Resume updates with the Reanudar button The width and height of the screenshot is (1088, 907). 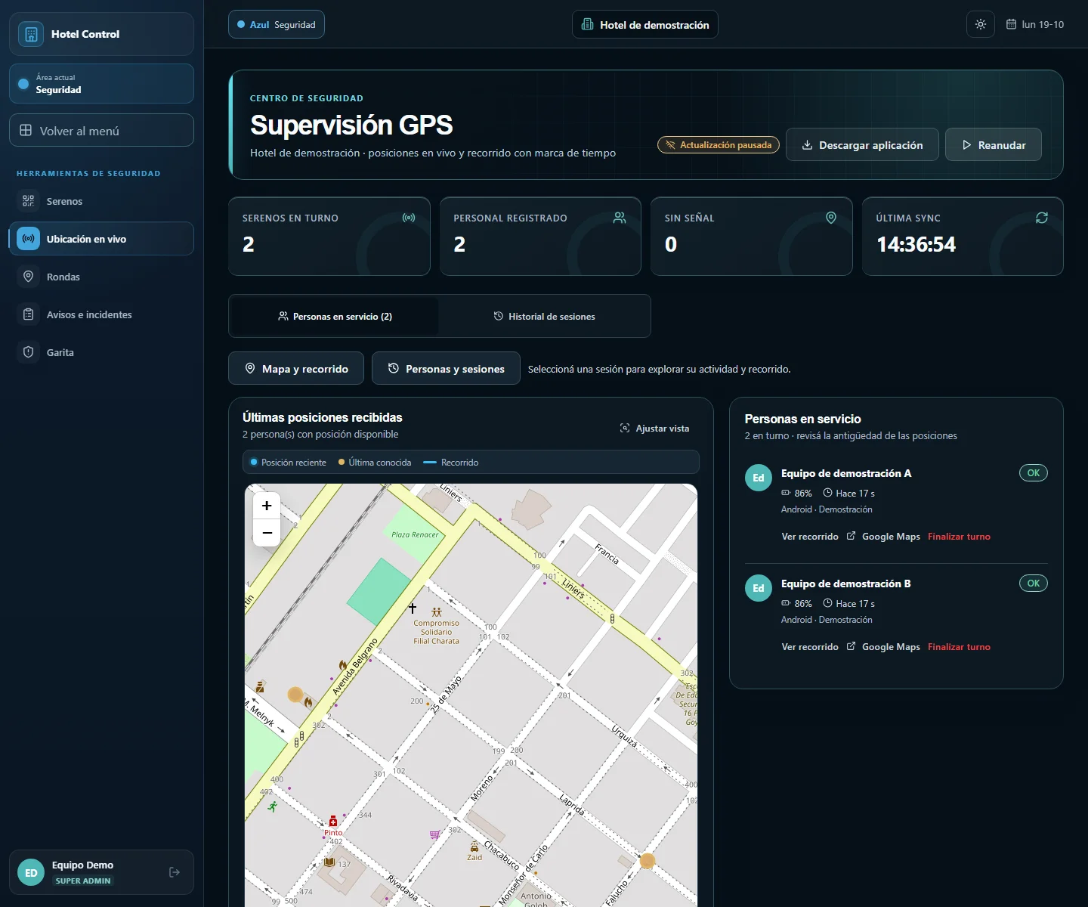(x=994, y=144)
